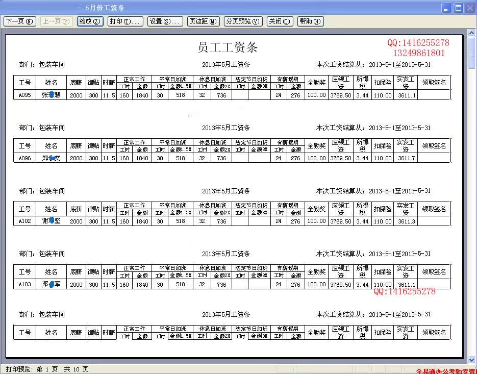Click the vertical scrollbar thumb
This screenshot has height=374, width=477.
(472, 55)
